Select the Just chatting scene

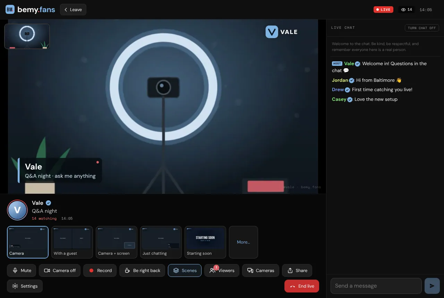(x=161, y=242)
